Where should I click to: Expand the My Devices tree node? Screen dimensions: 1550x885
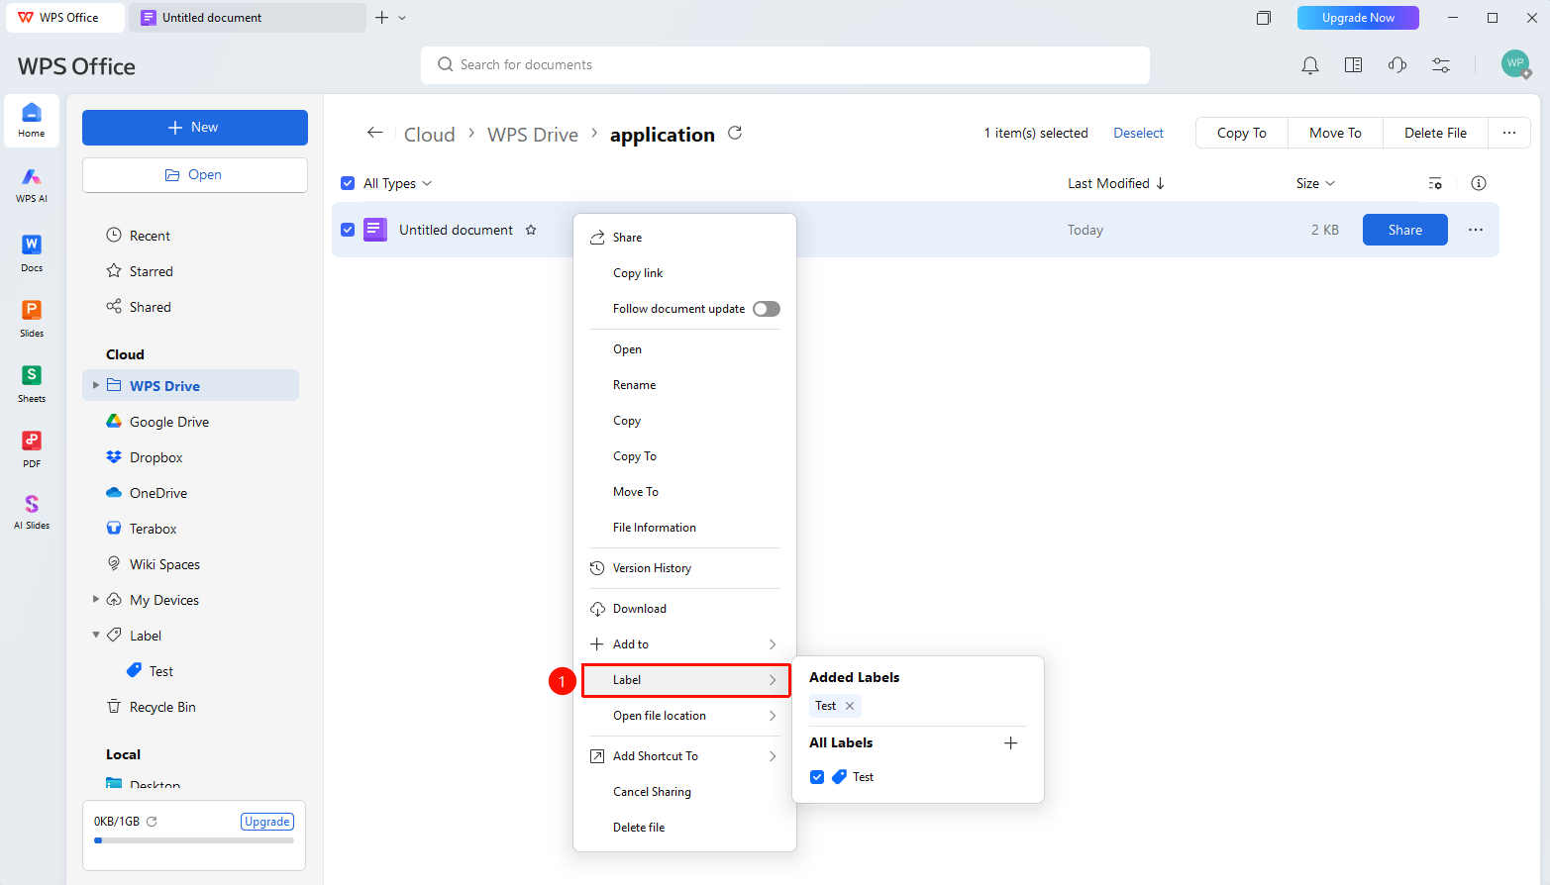[96, 599]
